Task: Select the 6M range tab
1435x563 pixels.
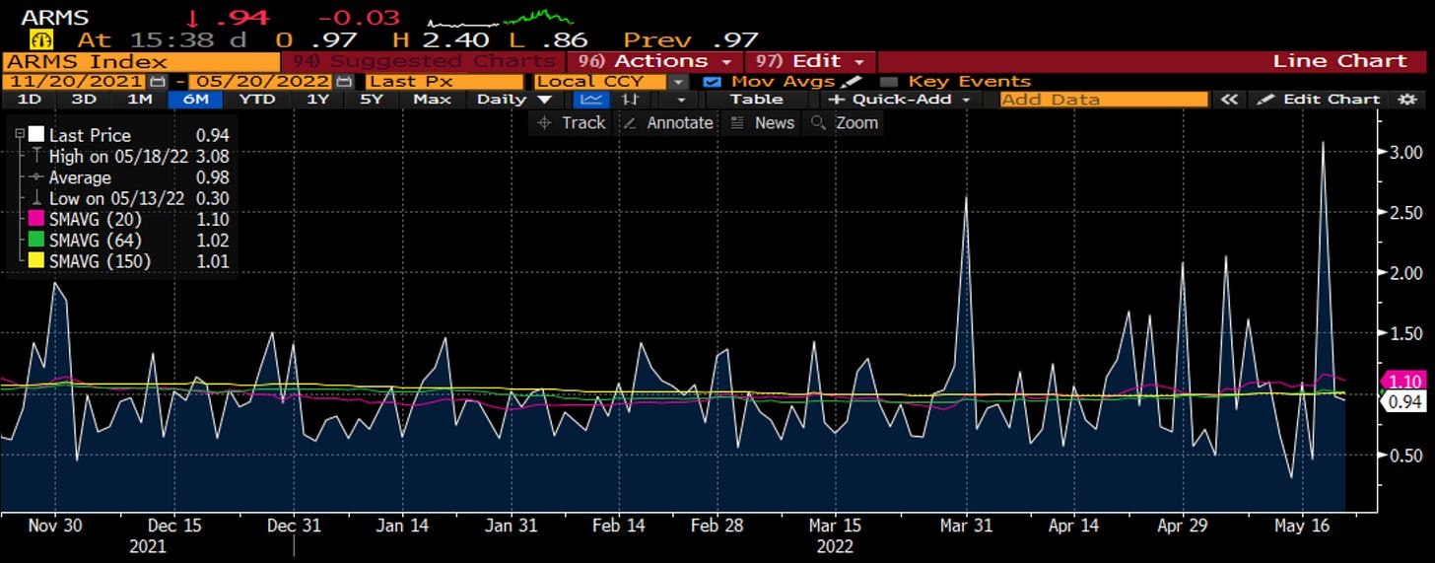Action: point(195,99)
